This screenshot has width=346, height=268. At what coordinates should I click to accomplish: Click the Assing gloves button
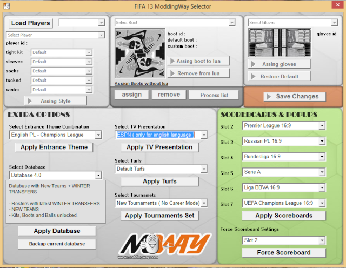click(280, 64)
